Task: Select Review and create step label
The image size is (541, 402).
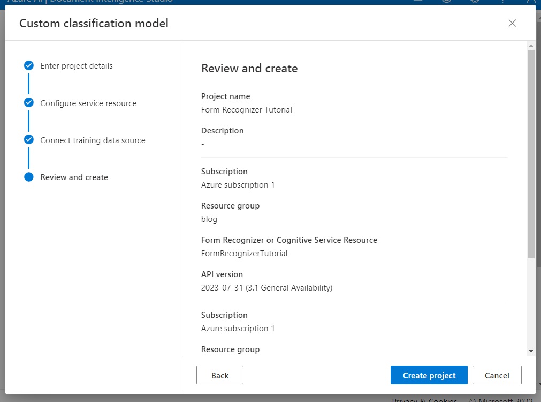Action: 74,177
